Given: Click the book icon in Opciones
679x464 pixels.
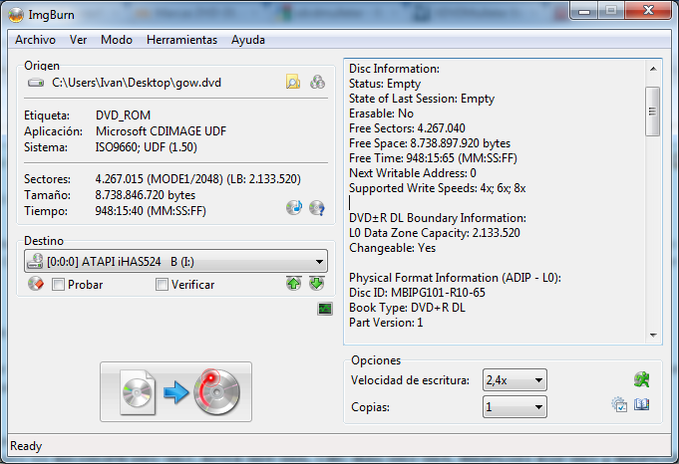Looking at the screenshot, I should [x=641, y=405].
